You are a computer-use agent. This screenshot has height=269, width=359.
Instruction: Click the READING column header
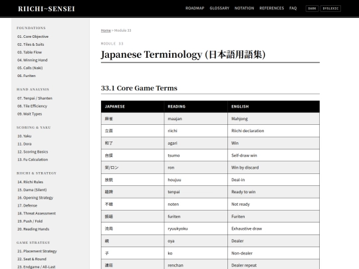click(196, 106)
